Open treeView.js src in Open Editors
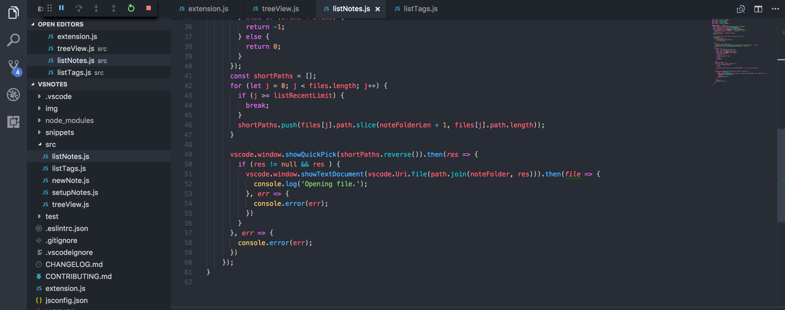 point(99,49)
